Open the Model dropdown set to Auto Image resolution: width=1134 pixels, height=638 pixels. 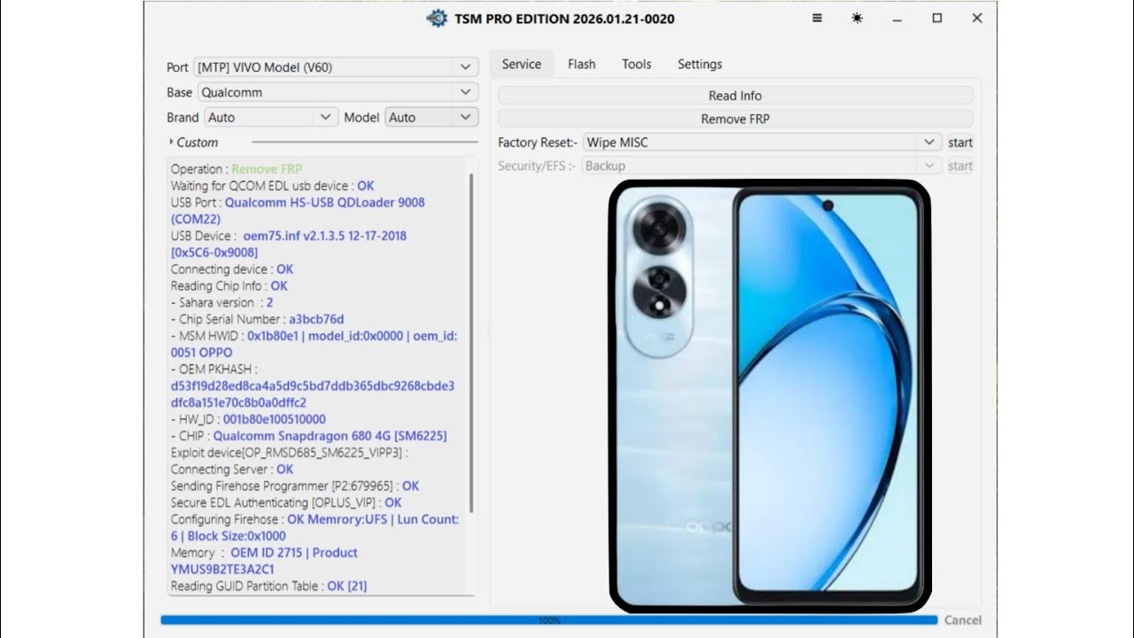(431, 117)
